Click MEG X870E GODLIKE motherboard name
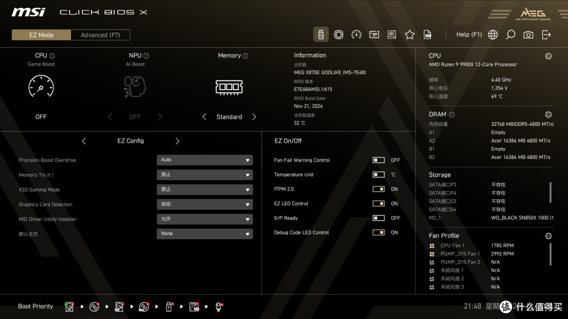The width and height of the screenshot is (568, 319). pos(330,72)
